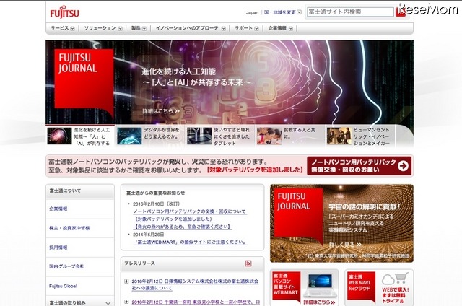462x306 pixels.
Task: Open the サービス navigation menu
Action: 59,28
